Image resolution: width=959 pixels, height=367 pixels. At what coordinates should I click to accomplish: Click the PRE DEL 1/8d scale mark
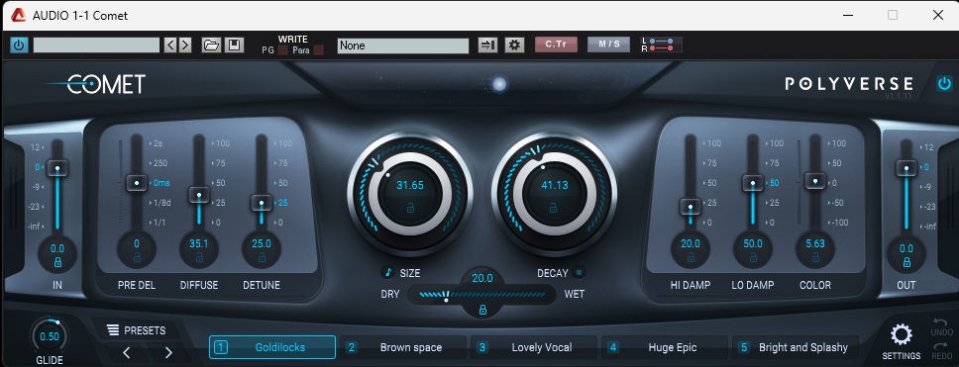coord(160,202)
